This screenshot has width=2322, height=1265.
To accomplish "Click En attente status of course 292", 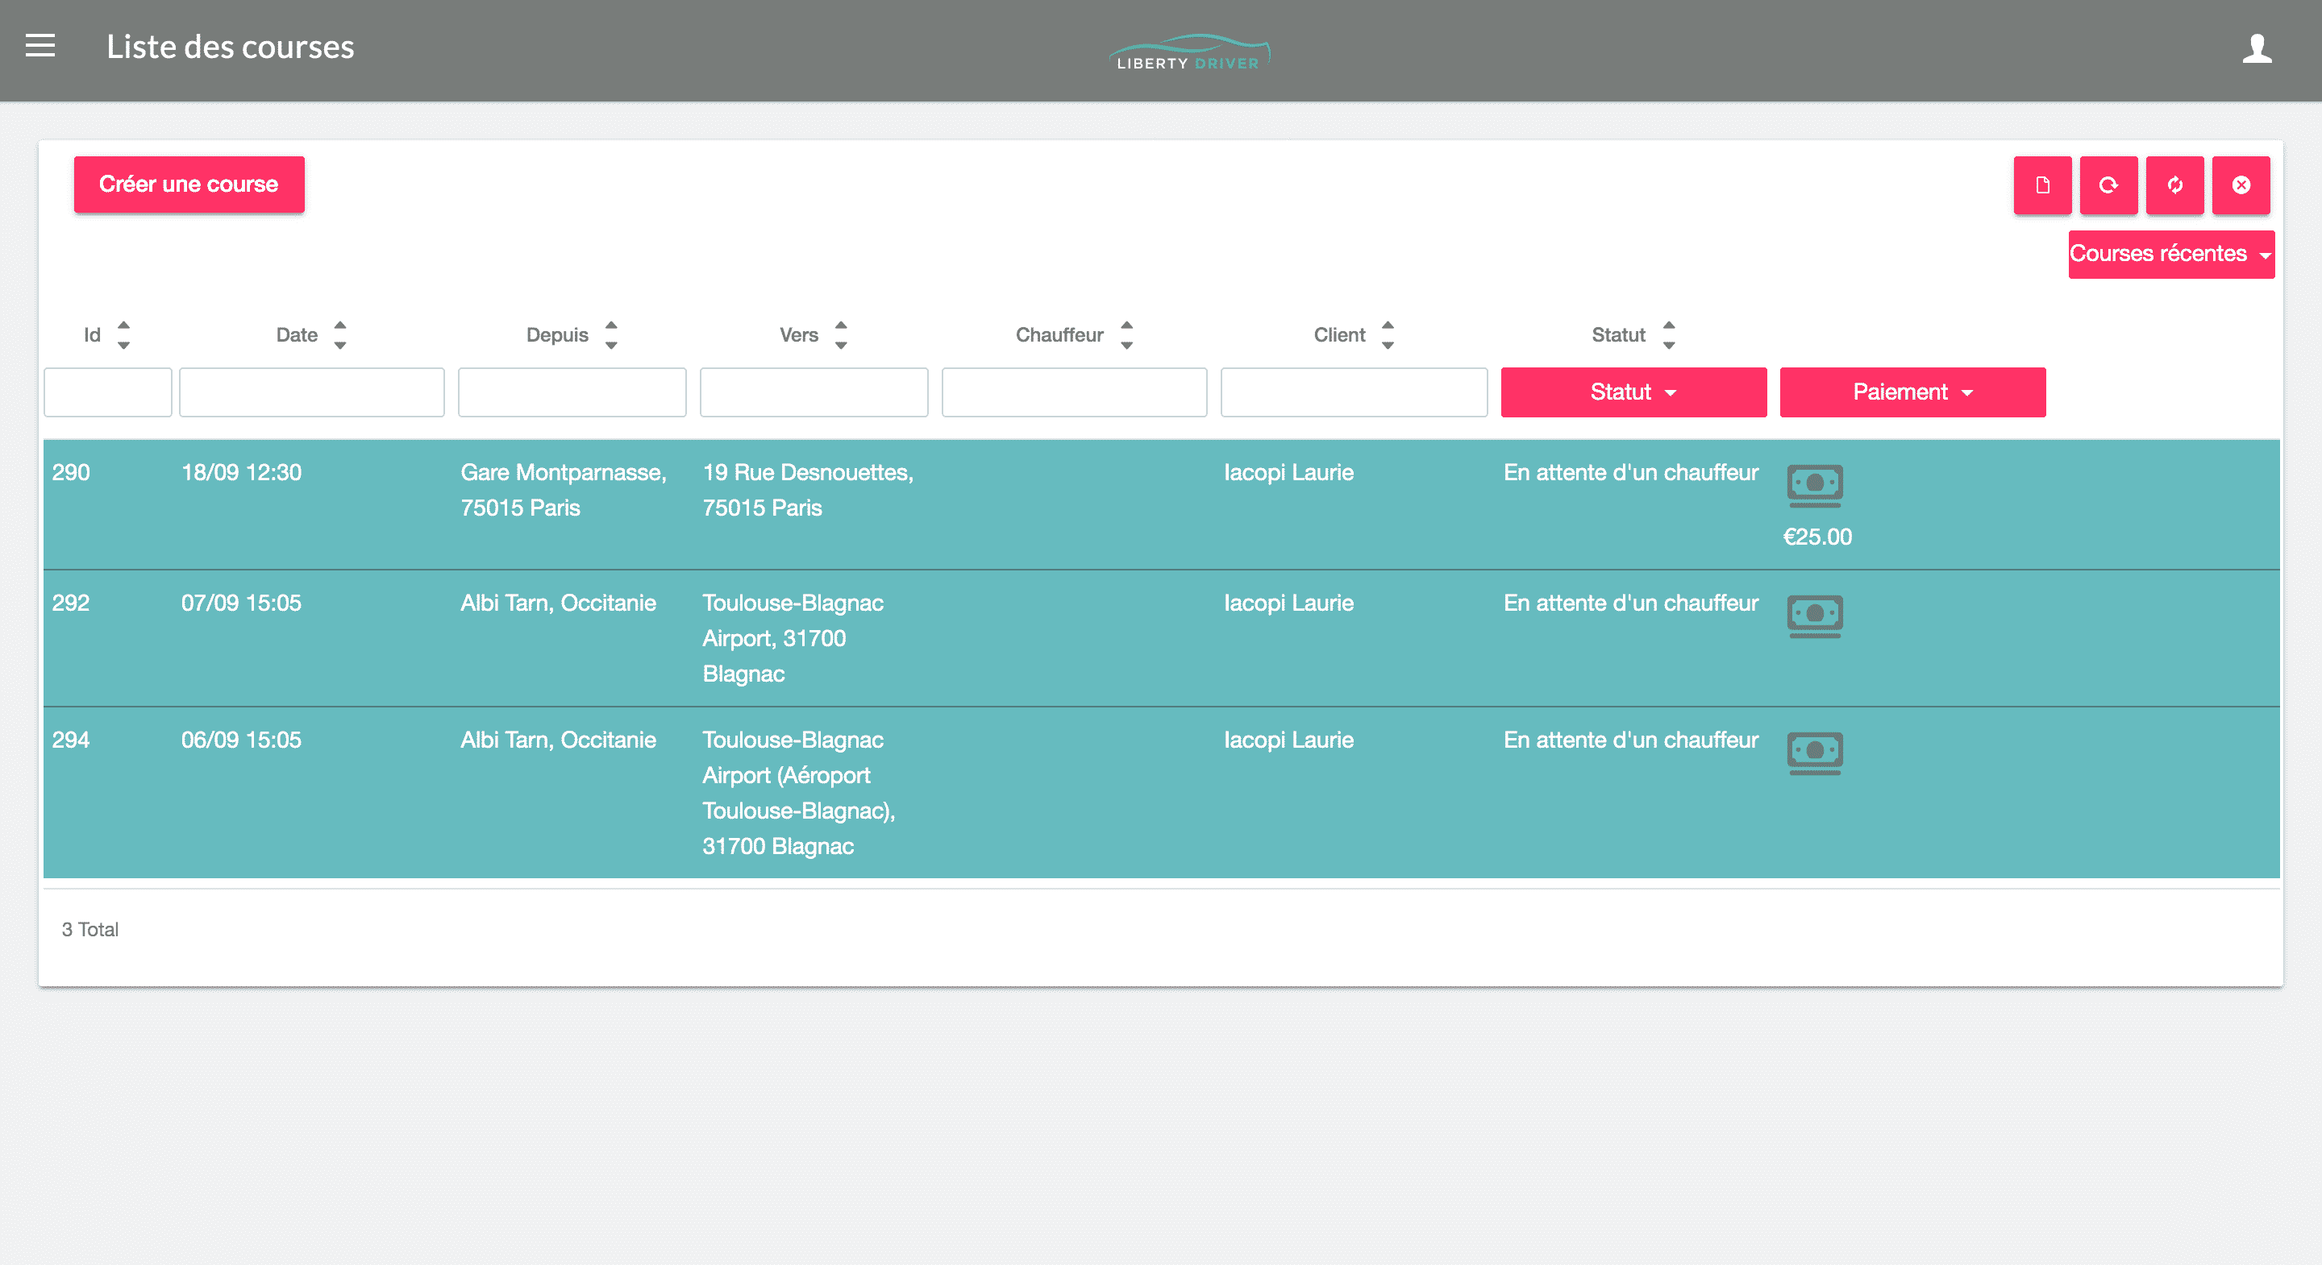I will (1630, 603).
